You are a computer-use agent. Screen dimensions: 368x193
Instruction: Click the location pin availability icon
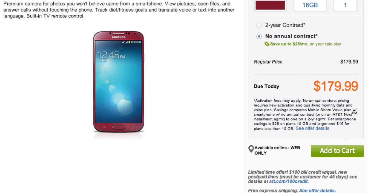coord(251,149)
